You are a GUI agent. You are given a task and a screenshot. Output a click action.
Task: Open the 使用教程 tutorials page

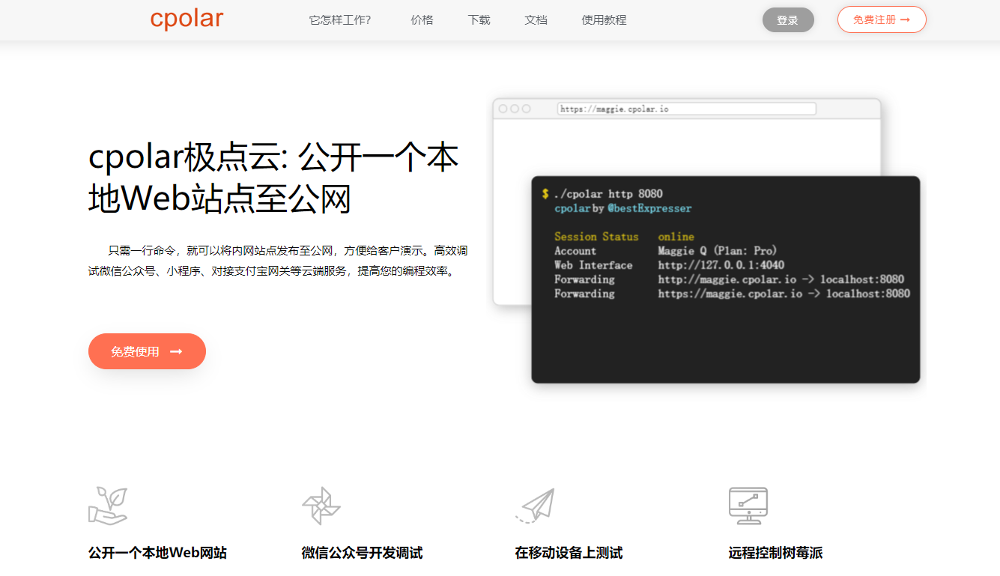tap(604, 20)
